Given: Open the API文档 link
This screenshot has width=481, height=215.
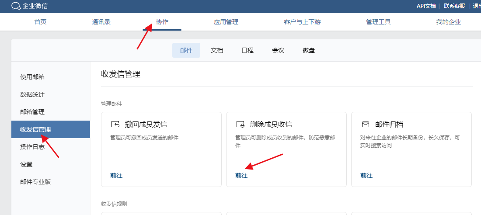Looking at the screenshot, I should pyautogui.click(x=426, y=6).
